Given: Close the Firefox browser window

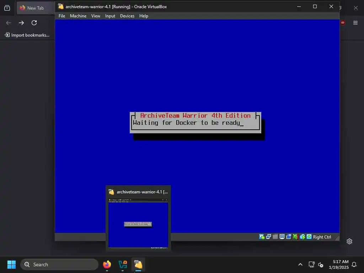Looking at the screenshot, I should [355, 8].
